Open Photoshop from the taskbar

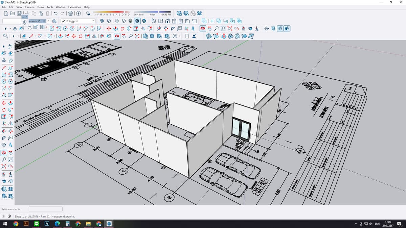[47, 224]
